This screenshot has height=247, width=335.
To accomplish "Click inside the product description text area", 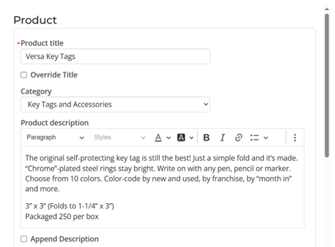I will click(163, 187).
